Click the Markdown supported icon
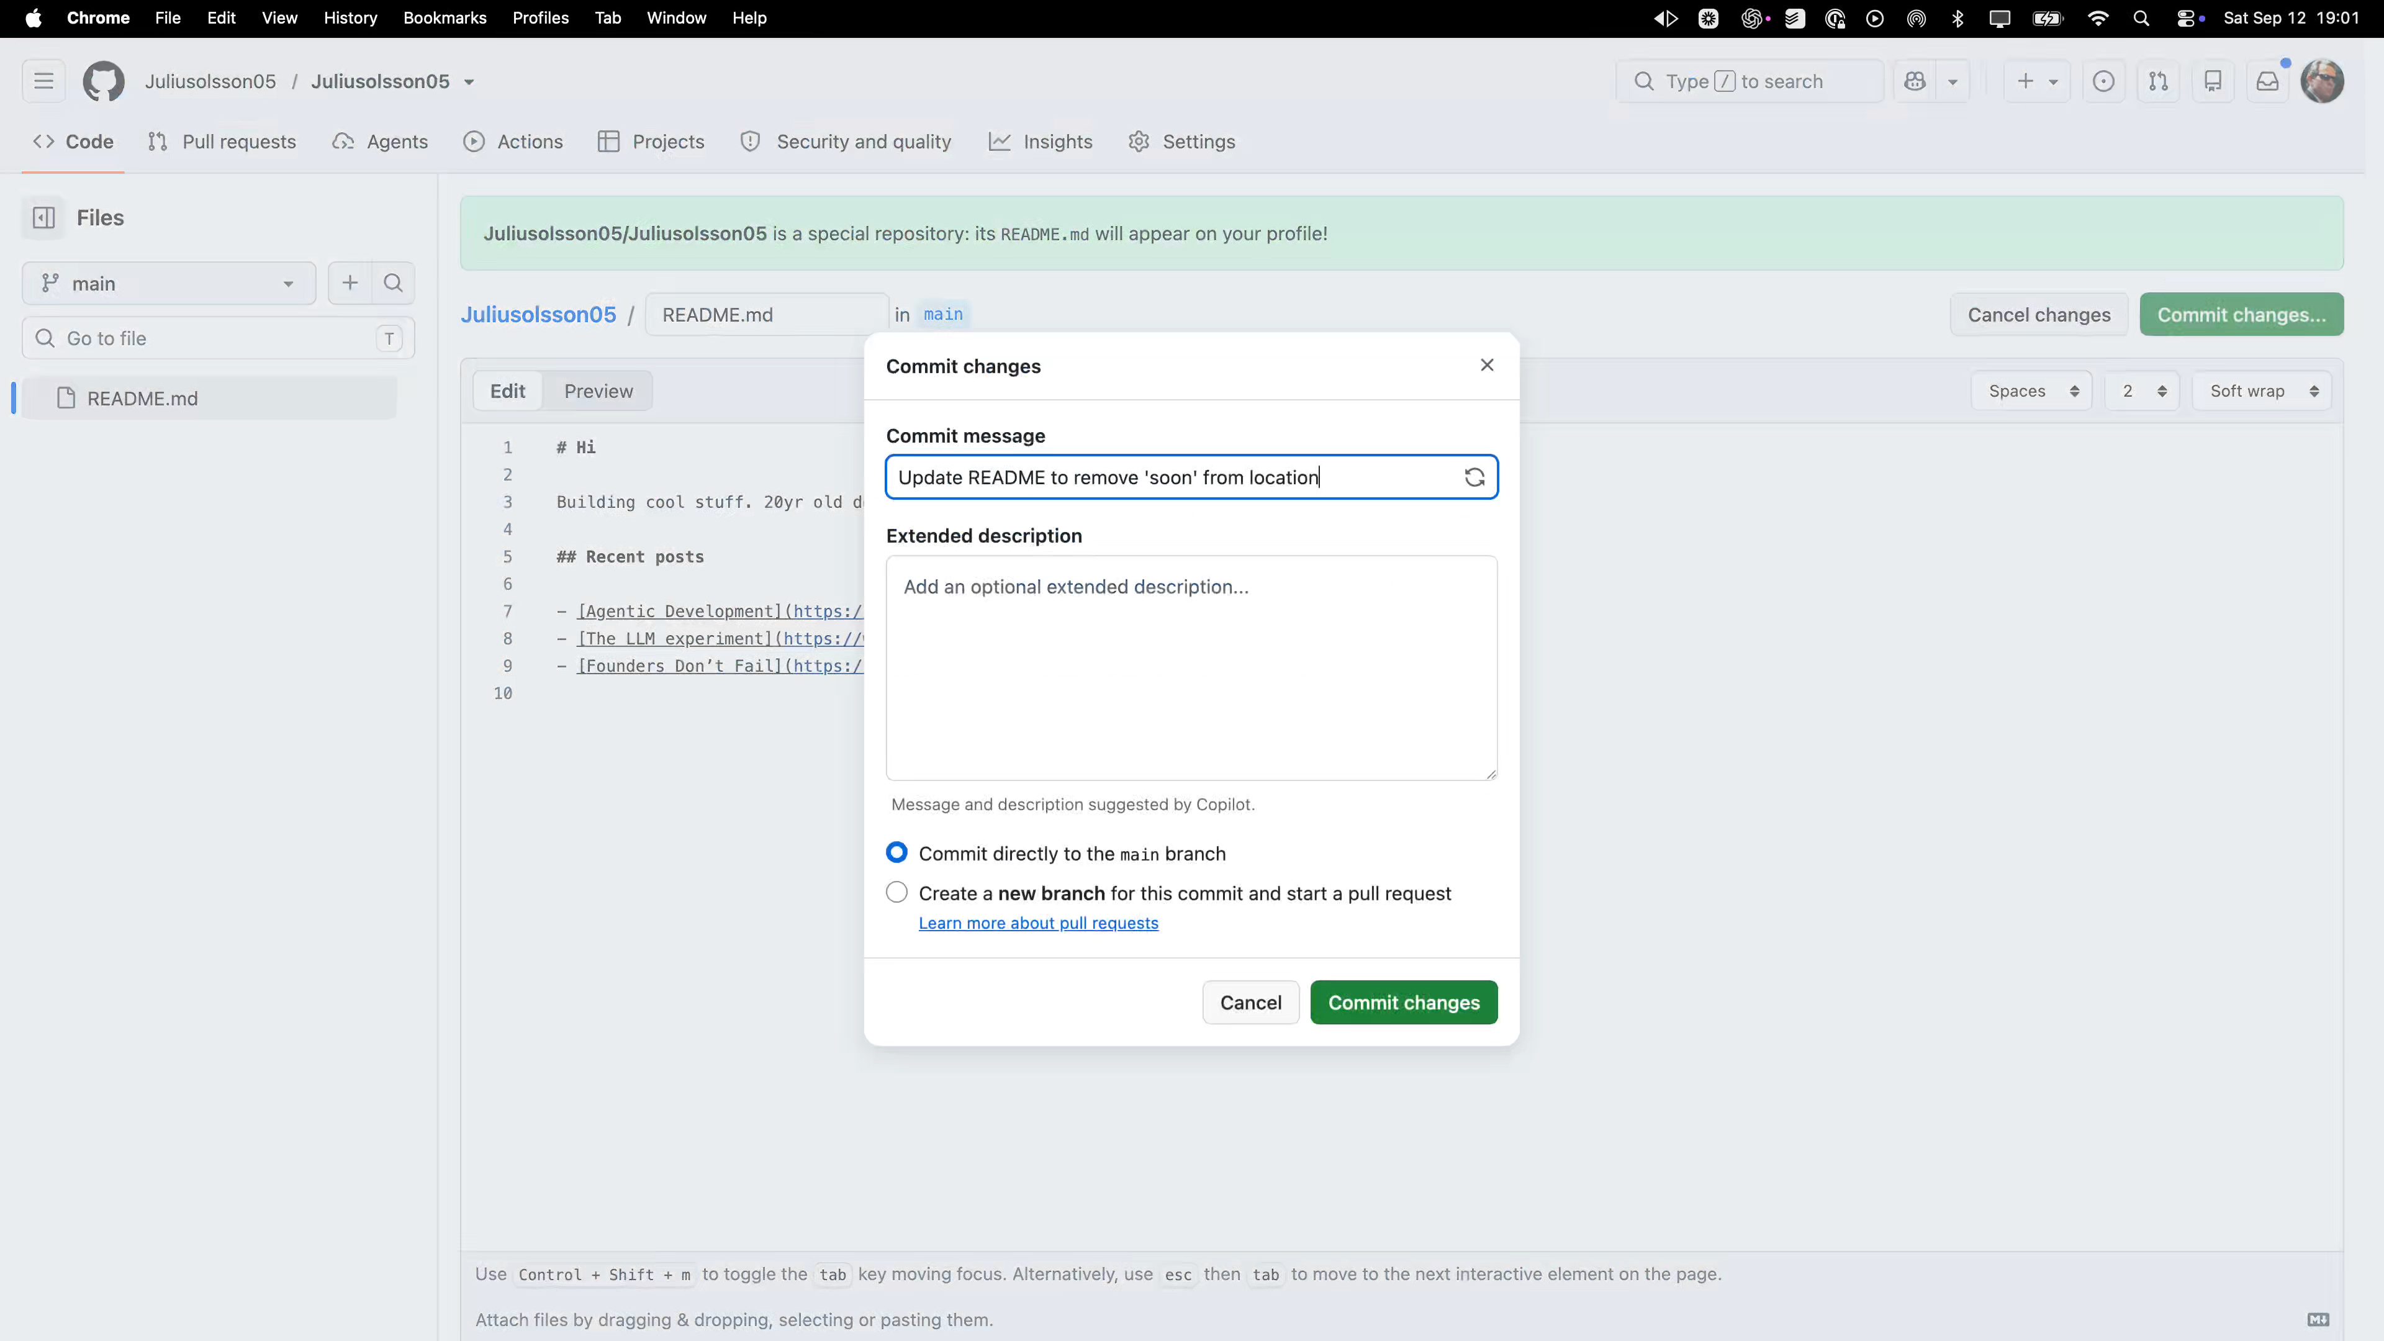 pos(2318,1319)
